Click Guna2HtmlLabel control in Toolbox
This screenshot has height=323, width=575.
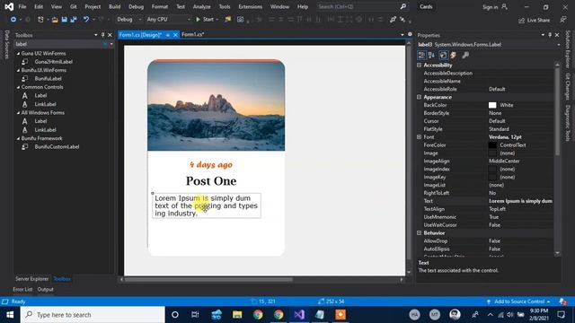pos(54,62)
